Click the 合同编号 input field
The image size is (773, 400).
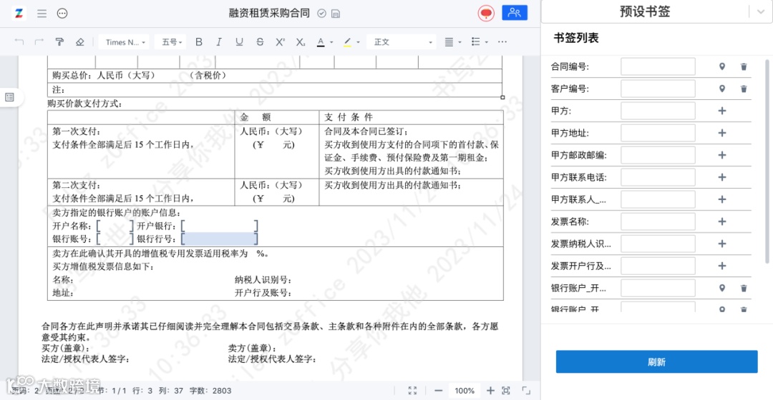(x=658, y=67)
